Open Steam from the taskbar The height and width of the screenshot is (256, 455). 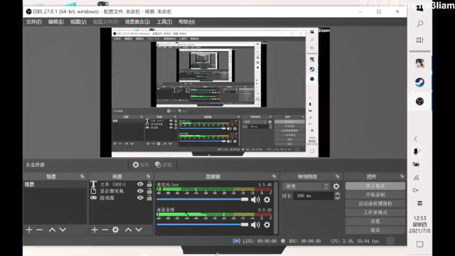419,82
